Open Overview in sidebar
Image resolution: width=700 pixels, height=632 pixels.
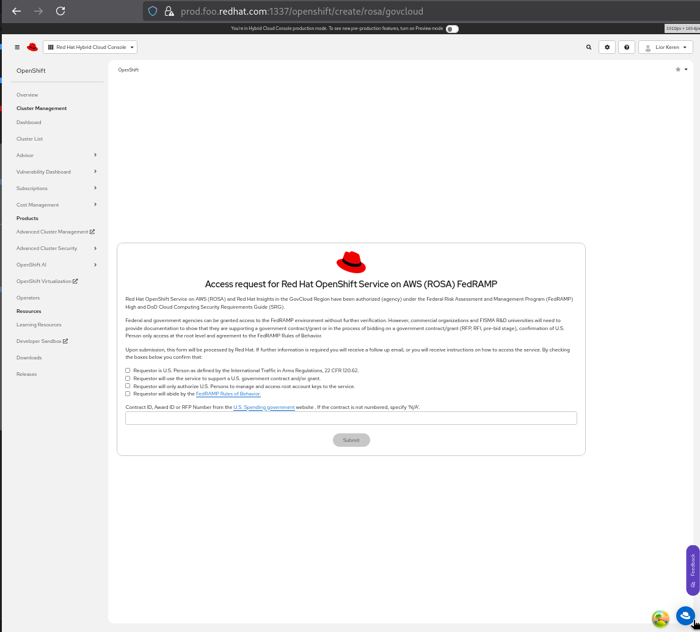27,95
